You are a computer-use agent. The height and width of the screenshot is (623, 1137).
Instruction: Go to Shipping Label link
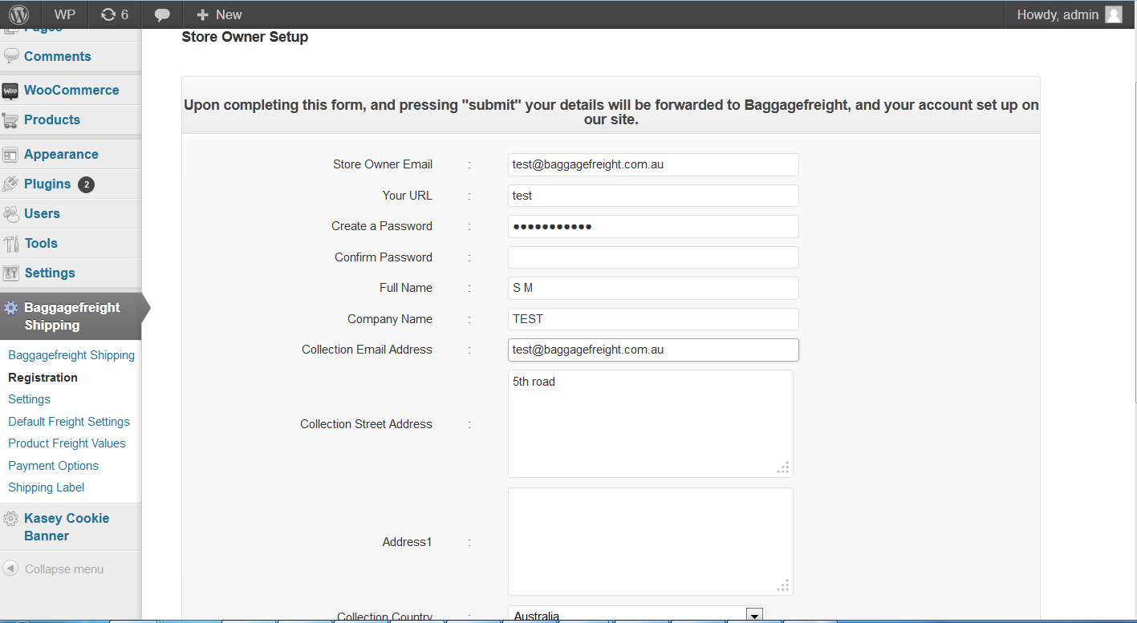click(46, 487)
